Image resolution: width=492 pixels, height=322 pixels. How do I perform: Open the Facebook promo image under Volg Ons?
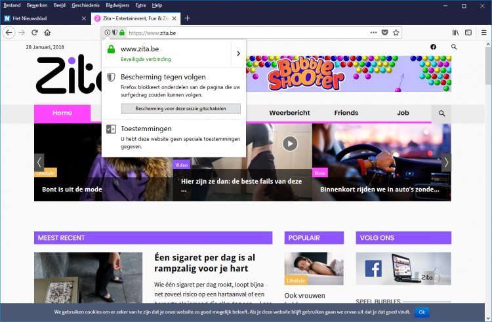(x=403, y=268)
